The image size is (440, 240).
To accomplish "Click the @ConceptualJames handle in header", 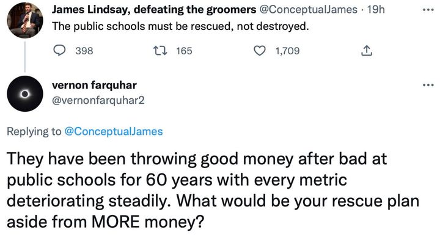I will click(x=309, y=10).
